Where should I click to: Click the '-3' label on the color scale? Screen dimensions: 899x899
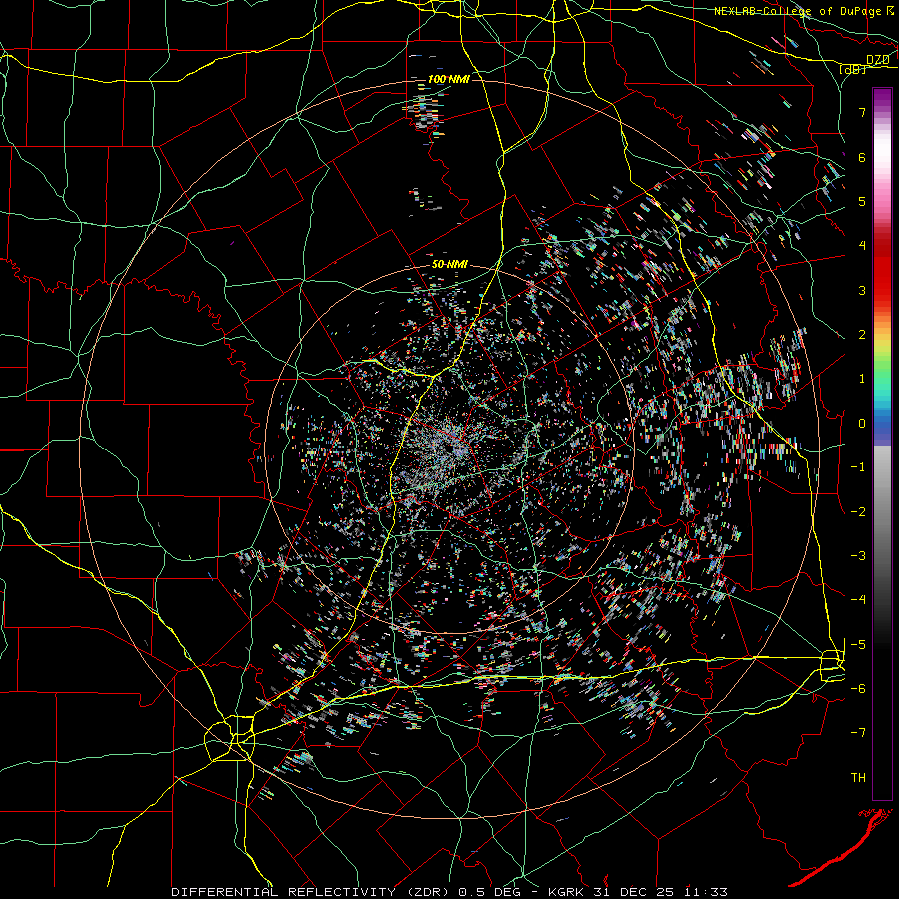[858, 556]
